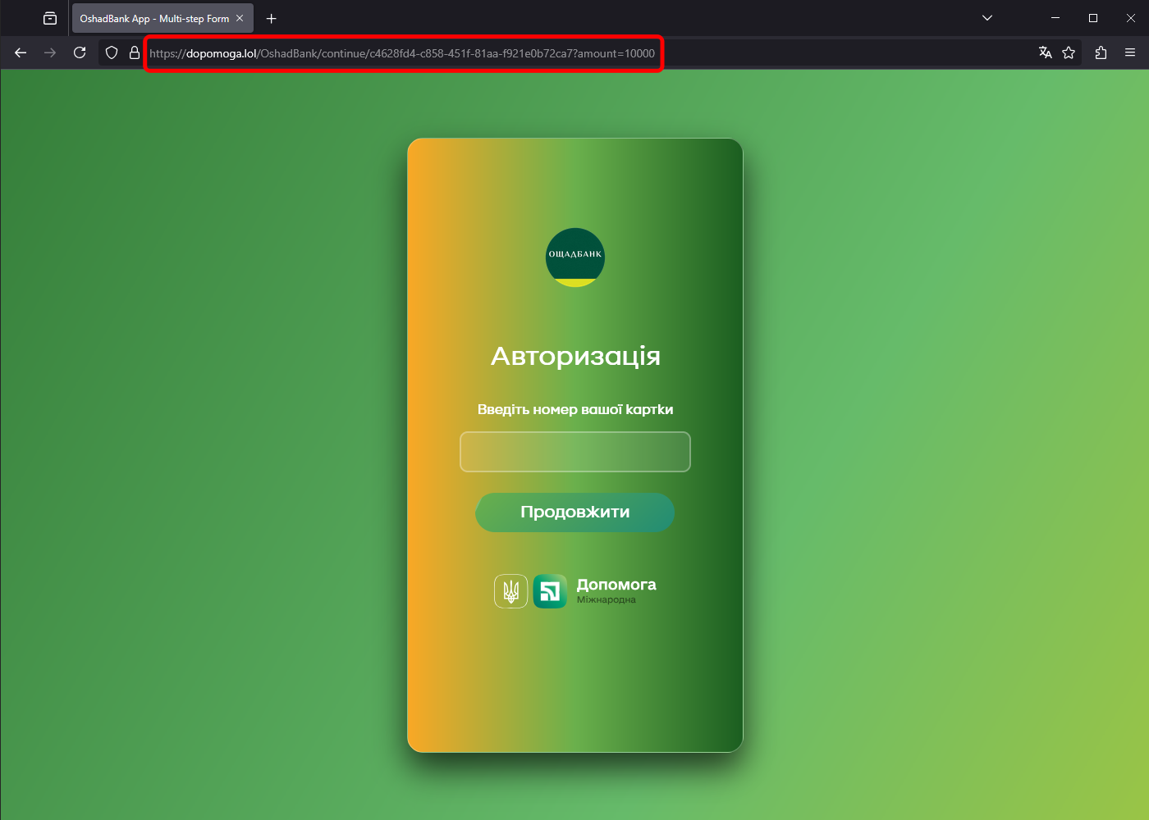This screenshot has width=1149, height=820.
Task: Show site security padlock info
Action: 135,52
